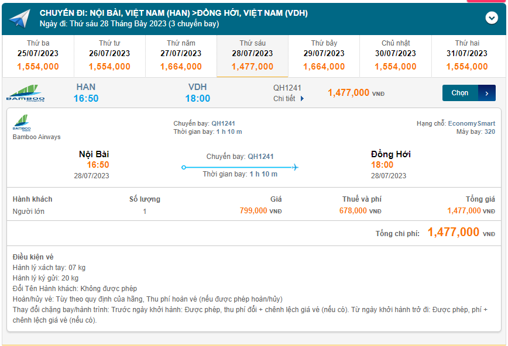Click Bamboo Airways logo in details panel
Image resolution: width=508 pixels, height=346 pixels.
tap(22, 123)
